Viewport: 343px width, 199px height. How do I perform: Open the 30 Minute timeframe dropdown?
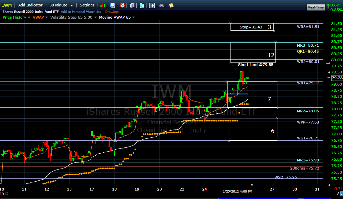click(61, 5)
